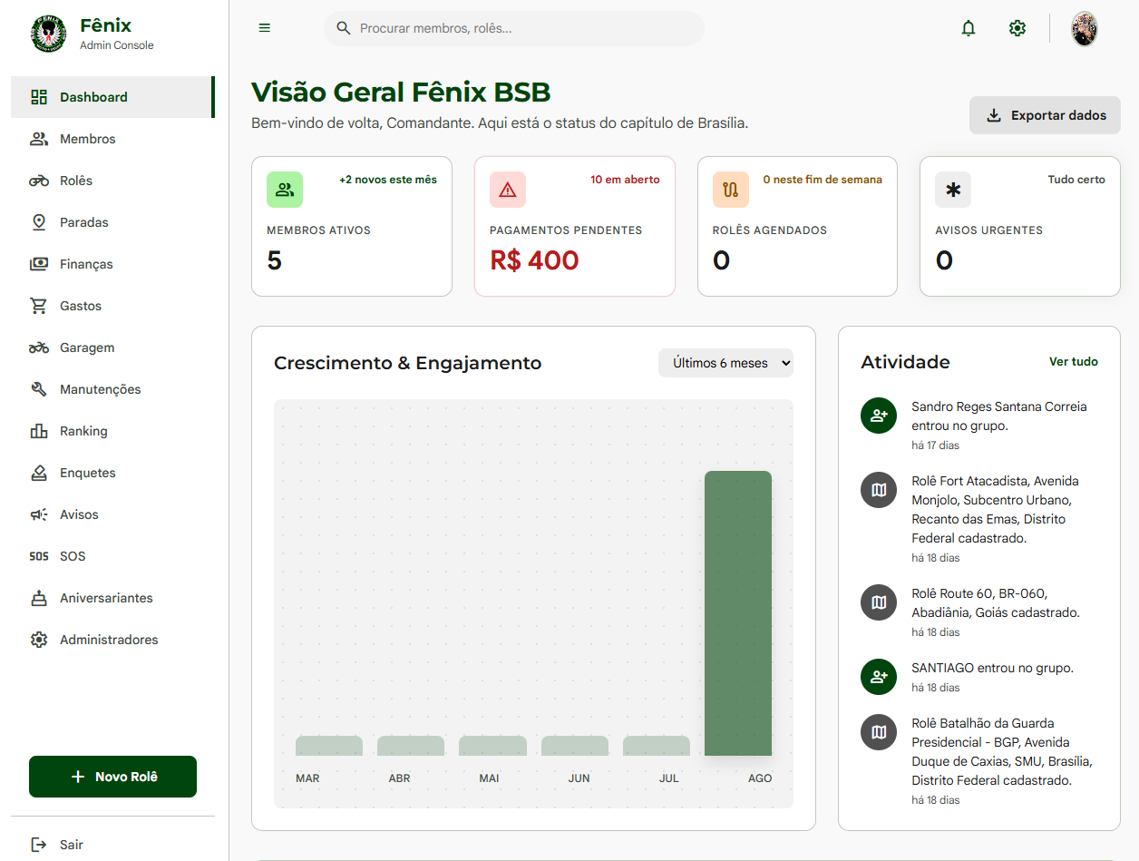
Task: Open the settings gear in top bar
Action: coord(1017,28)
